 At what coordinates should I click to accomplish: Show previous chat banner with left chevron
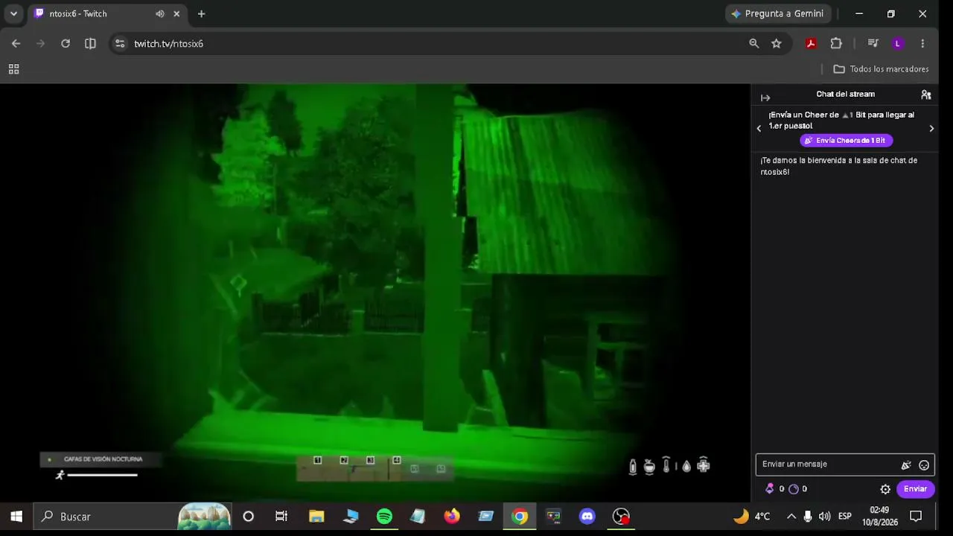[x=759, y=128]
